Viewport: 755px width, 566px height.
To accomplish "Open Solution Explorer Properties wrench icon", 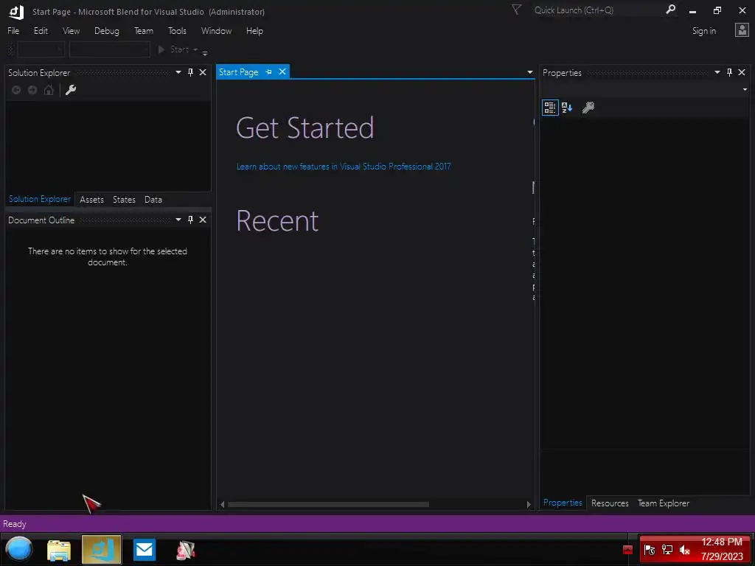I will [x=71, y=90].
